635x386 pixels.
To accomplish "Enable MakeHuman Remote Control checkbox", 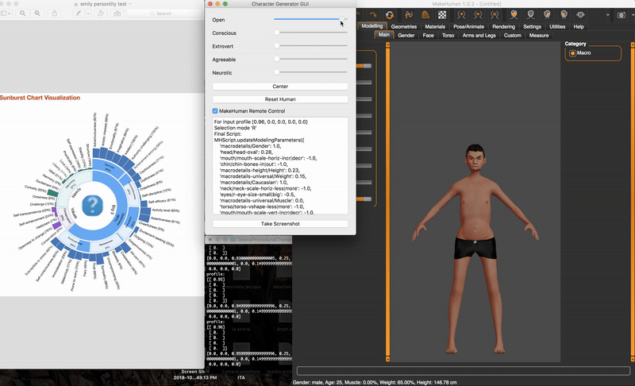I will [215, 111].
